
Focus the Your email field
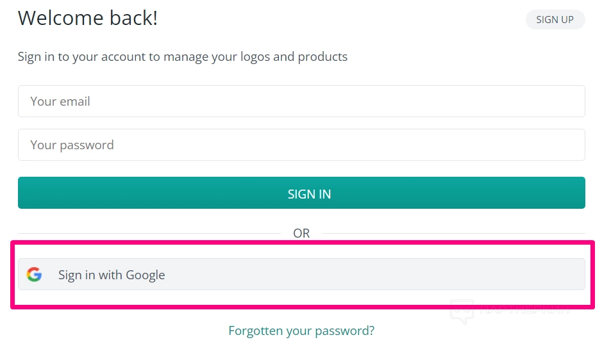(301, 101)
